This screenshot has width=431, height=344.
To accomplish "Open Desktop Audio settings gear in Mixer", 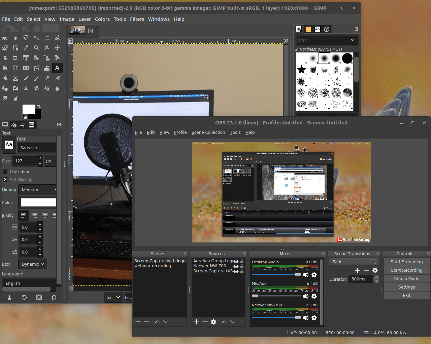I will 314,275.
